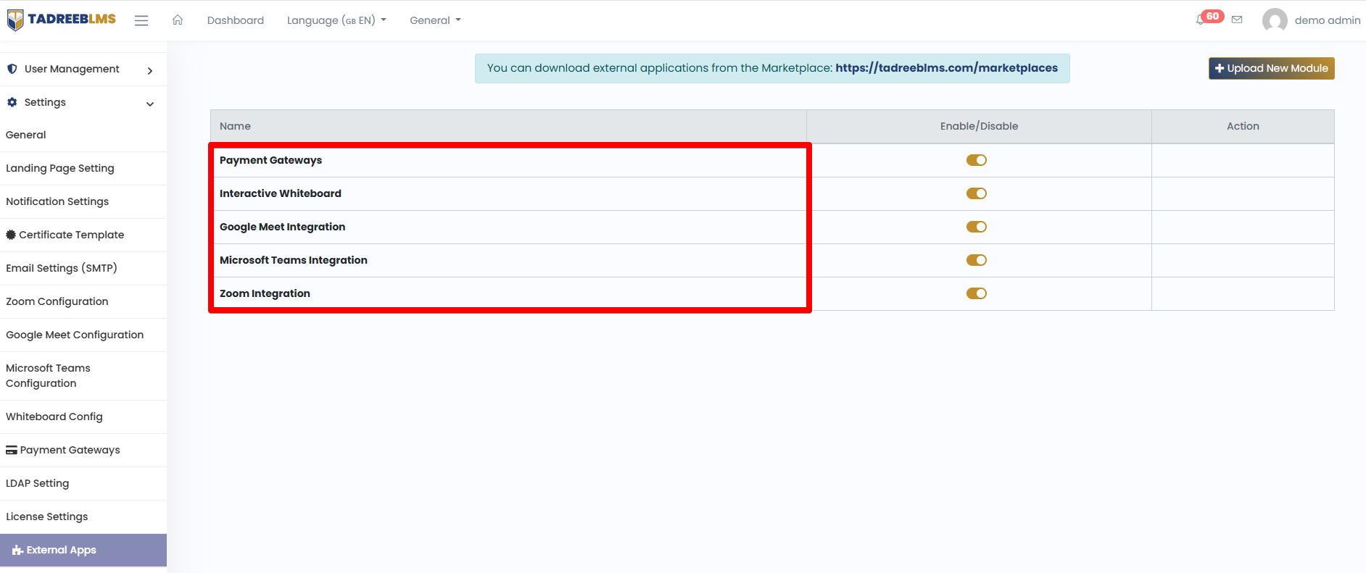This screenshot has width=1366, height=573.
Task: Toggle the hamburger sidebar menu icon
Action: (141, 20)
